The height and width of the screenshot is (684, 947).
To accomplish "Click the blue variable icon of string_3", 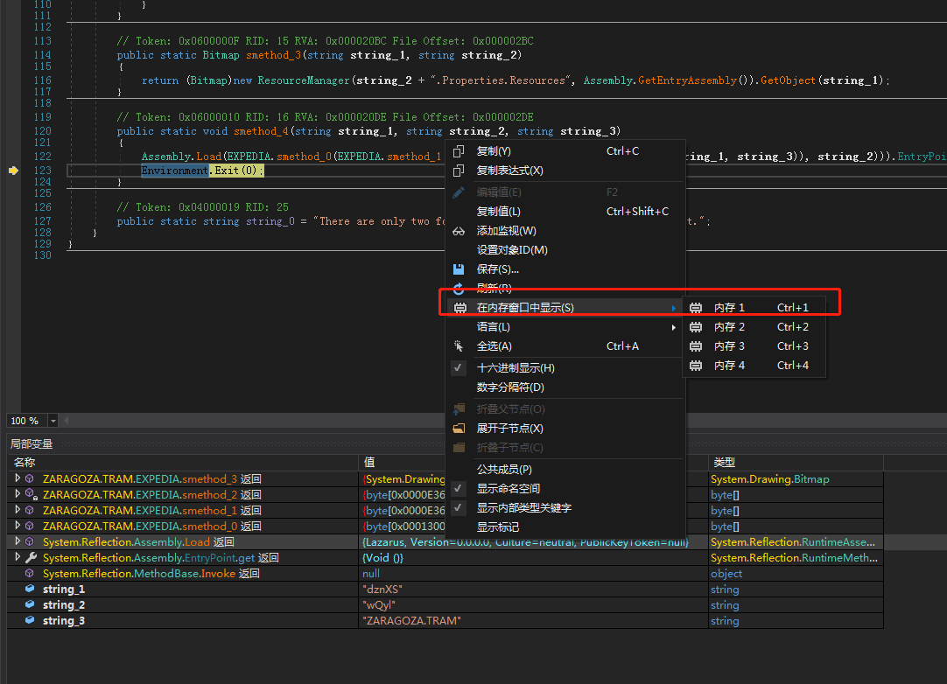I will tap(30, 620).
